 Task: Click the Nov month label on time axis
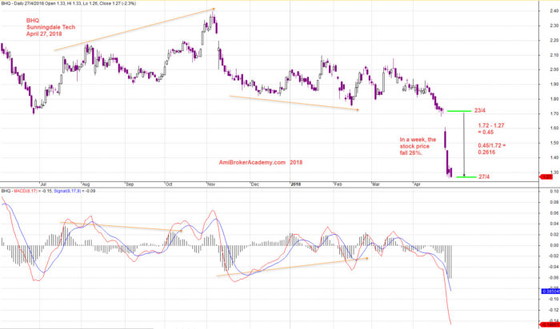point(211,184)
